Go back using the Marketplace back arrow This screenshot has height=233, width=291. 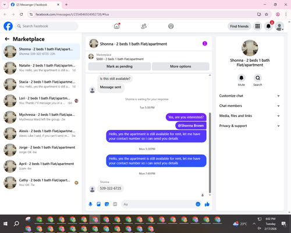tap(7, 39)
